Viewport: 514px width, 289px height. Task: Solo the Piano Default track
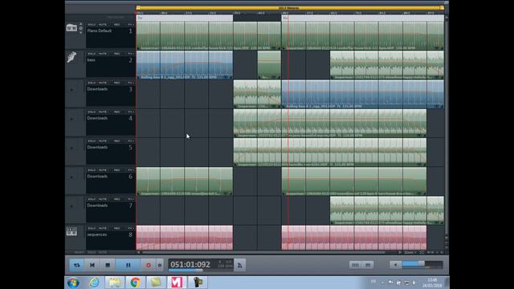(92, 25)
